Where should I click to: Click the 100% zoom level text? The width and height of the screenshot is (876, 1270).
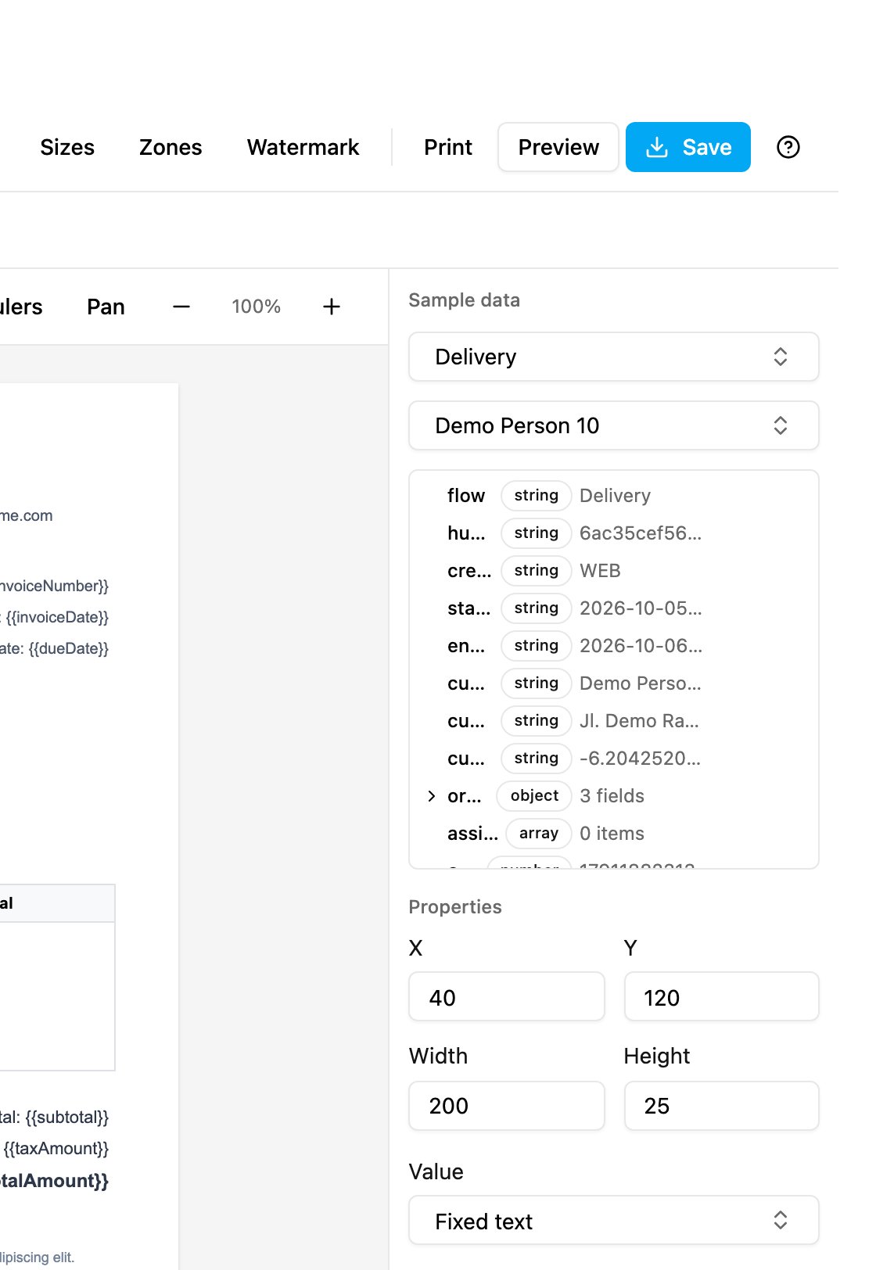[x=257, y=307]
